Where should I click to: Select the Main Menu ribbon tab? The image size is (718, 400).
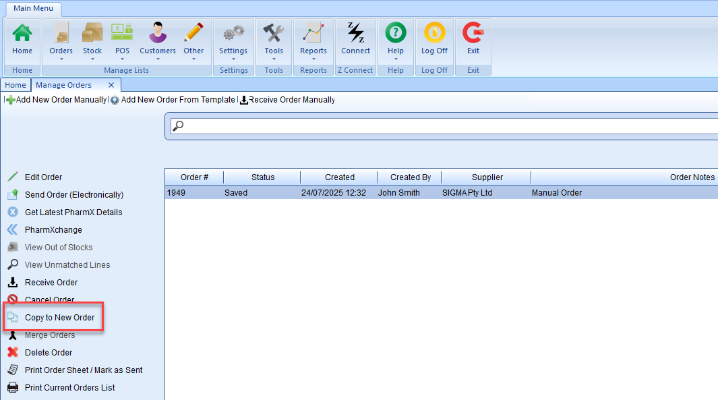pos(33,8)
